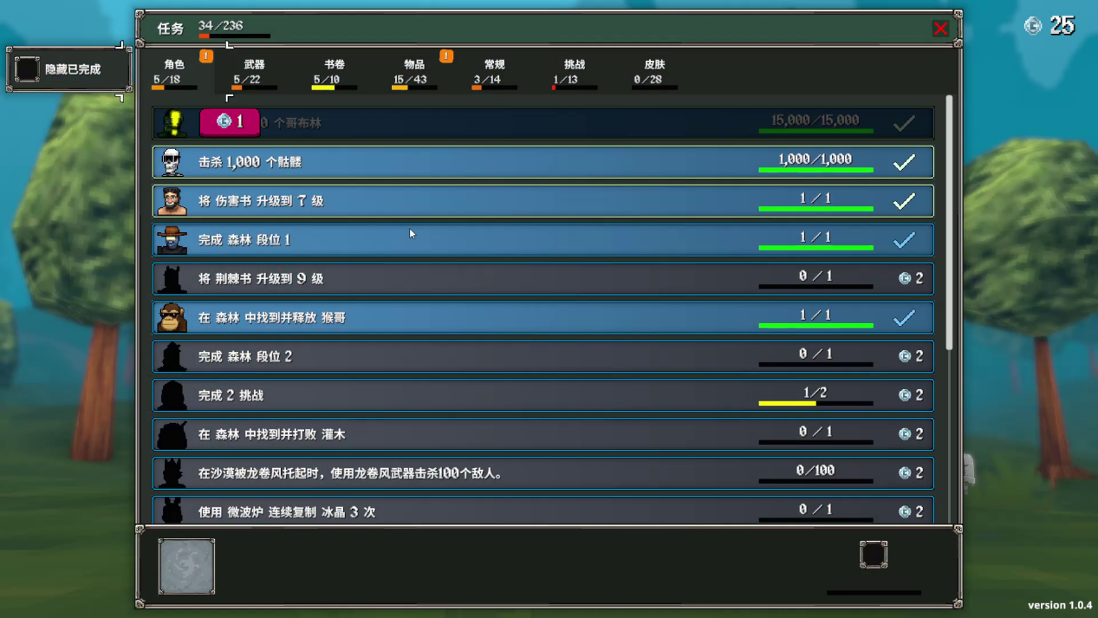Viewport: 1098px width, 618px height.
Task: Click the empty square slot at bottom right
Action: point(873,555)
